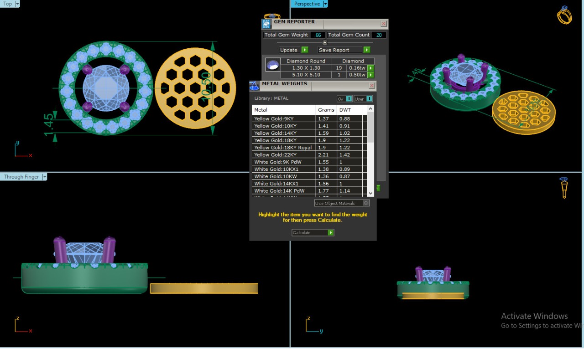This screenshot has height=349, width=584.
Task: Click the gold ring icon in Perspective viewport
Action: click(x=564, y=15)
